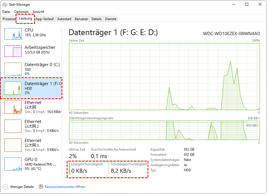
Task: Collapse view with Weniger Details arrow
Action: pos(5,187)
